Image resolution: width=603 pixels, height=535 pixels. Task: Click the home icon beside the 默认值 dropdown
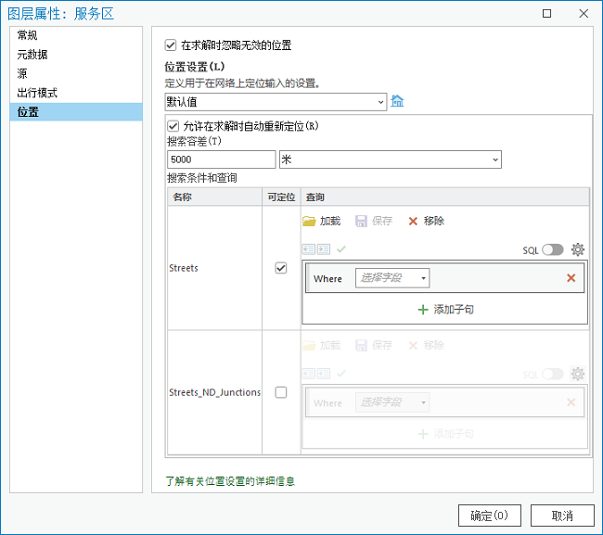point(398,101)
